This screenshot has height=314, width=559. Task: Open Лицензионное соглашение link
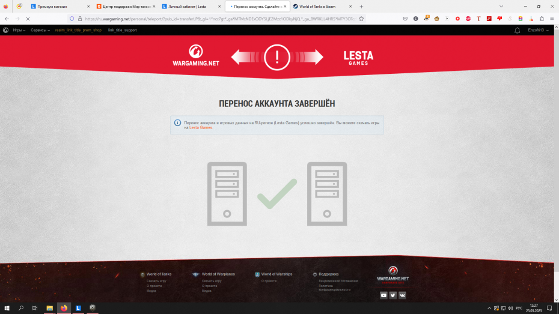click(x=338, y=281)
